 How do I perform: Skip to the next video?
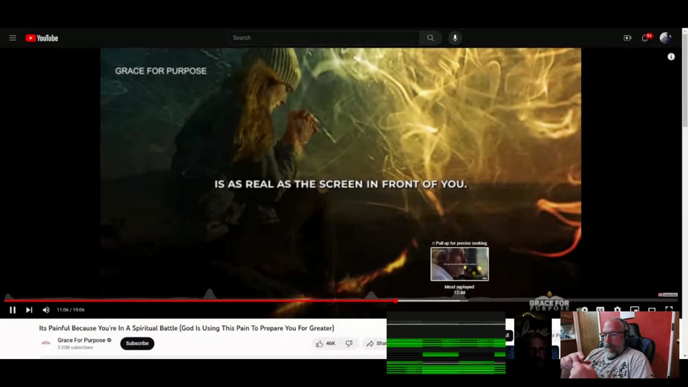pos(29,310)
